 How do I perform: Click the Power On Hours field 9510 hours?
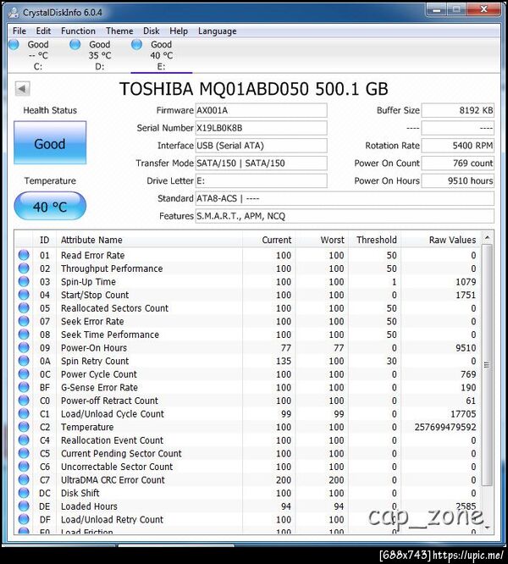pos(458,181)
